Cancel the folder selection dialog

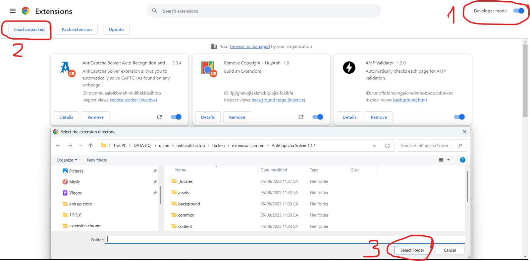click(450, 250)
